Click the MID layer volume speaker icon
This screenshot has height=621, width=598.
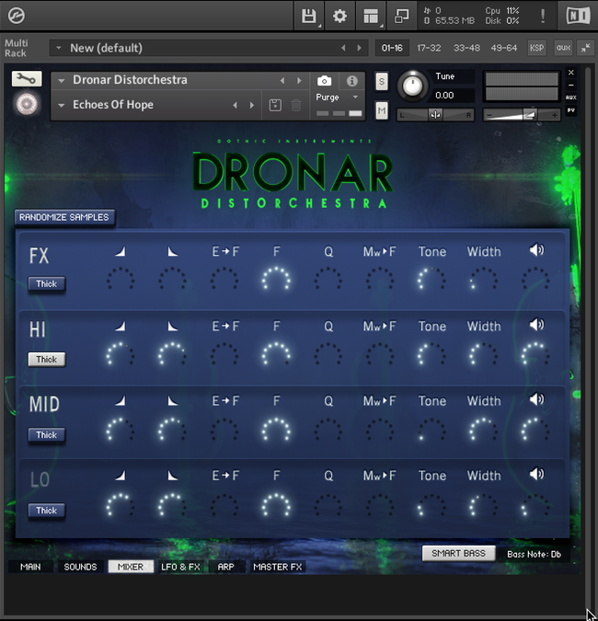[536, 399]
